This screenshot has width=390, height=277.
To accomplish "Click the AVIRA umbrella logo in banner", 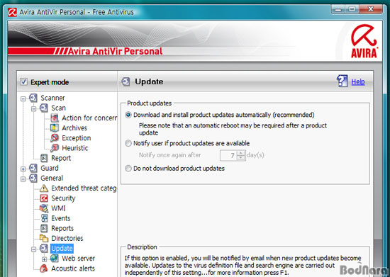I will click(x=364, y=41).
